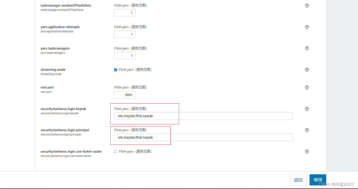Select the taskmanager numberOfTaskSlots bold label
Image resolution: width=358 pixels, height=189 pixels.
point(66,6)
